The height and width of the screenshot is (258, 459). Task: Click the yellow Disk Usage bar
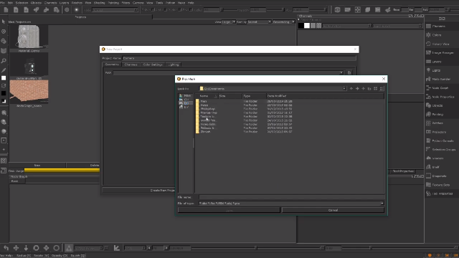tap(62, 171)
